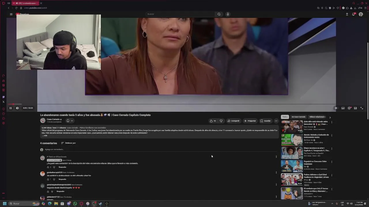Toggle autoplay switch in the player
This screenshot has height=207, width=369.
[x=336, y=108]
